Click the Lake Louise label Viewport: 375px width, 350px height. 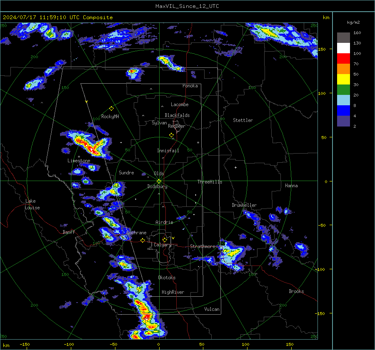point(32,204)
